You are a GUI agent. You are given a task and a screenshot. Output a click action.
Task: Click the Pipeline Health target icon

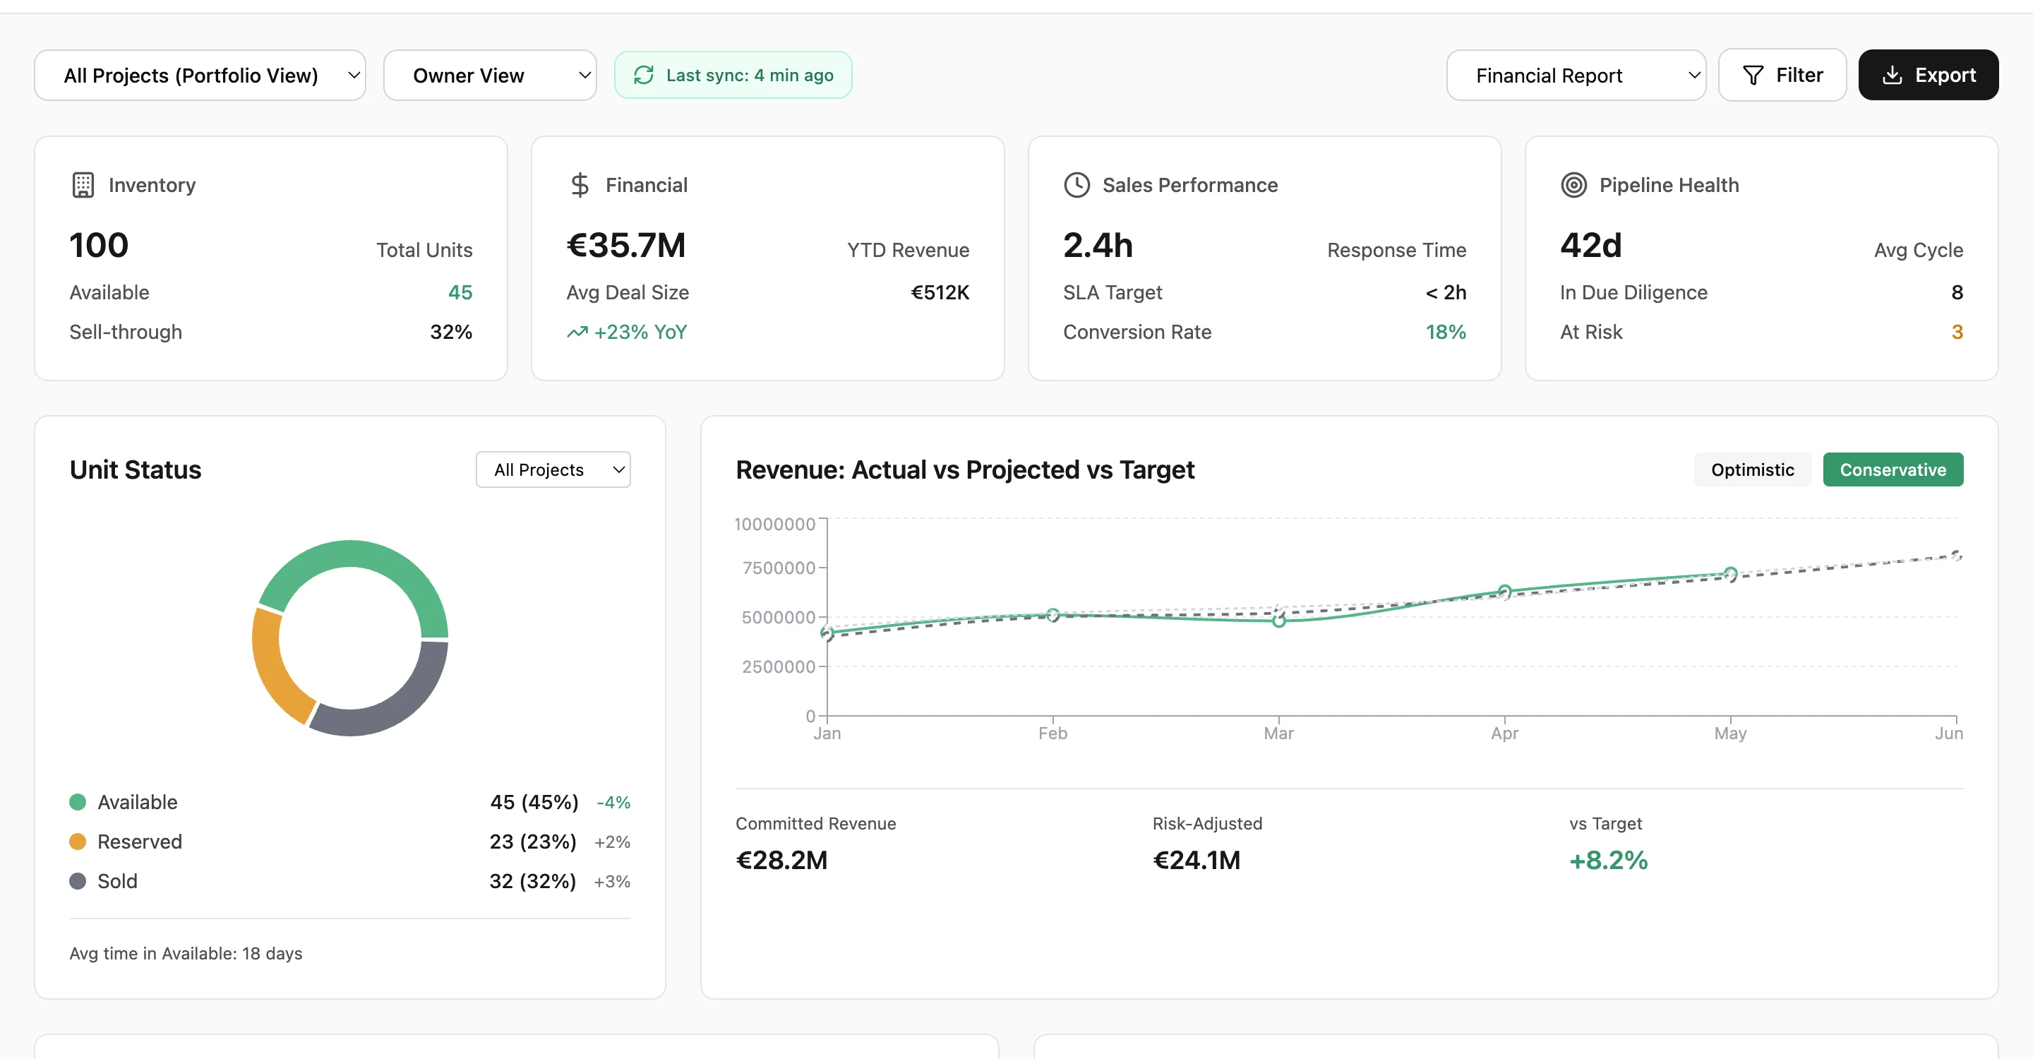[1574, 185]
